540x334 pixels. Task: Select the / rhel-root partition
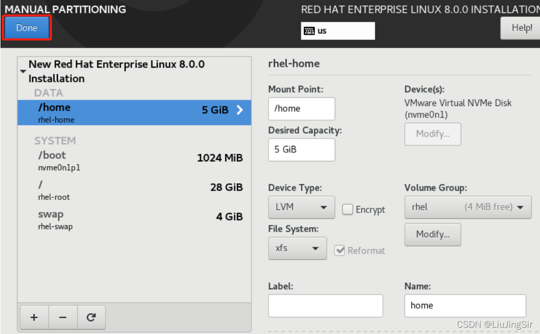coord(134,190)
